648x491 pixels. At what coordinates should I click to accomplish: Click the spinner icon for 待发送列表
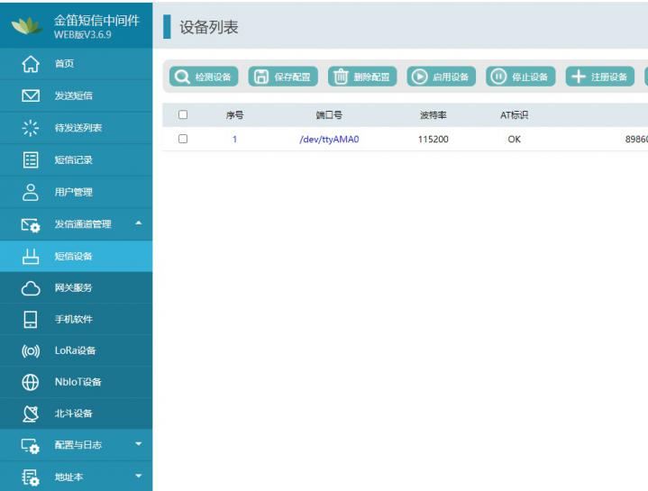(31, 128)
